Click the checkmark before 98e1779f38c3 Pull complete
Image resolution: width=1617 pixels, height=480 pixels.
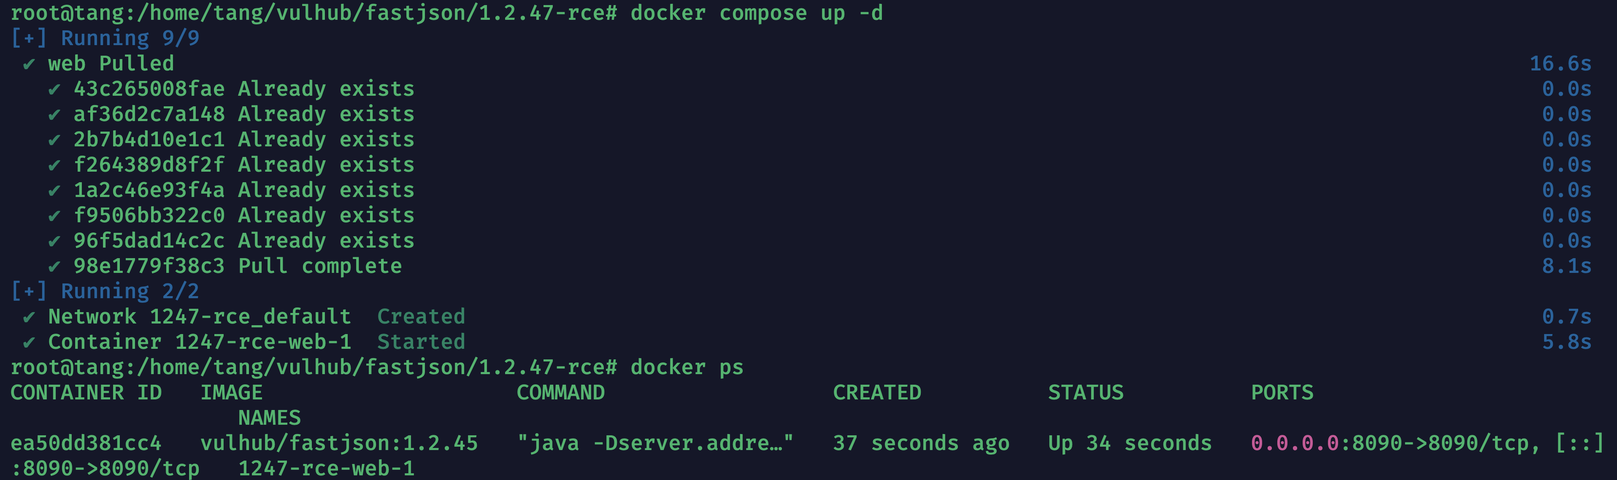tap(54, 267)
